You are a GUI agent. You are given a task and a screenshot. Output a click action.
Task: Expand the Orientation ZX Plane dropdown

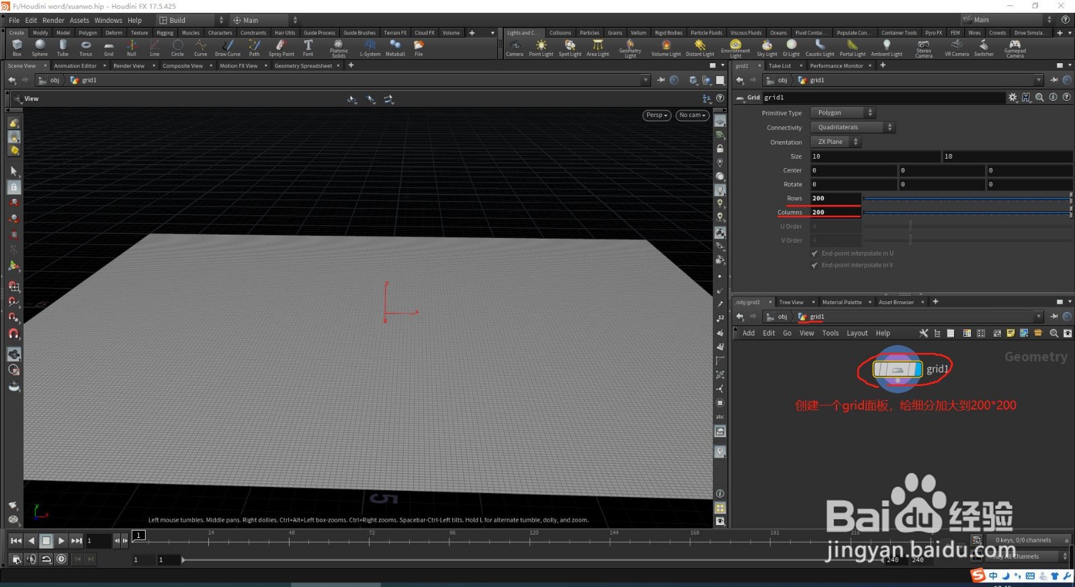(835, 142)
